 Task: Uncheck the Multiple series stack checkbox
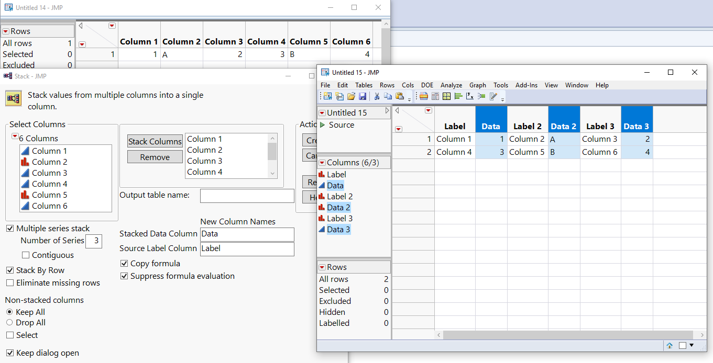[10, 229]
